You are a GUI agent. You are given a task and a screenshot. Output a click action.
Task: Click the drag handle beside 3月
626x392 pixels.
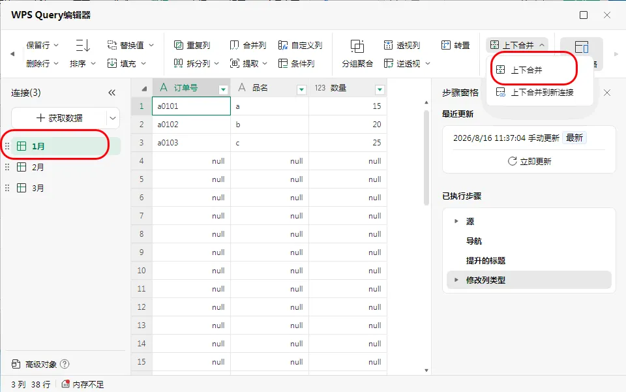[x=7, y=188]
